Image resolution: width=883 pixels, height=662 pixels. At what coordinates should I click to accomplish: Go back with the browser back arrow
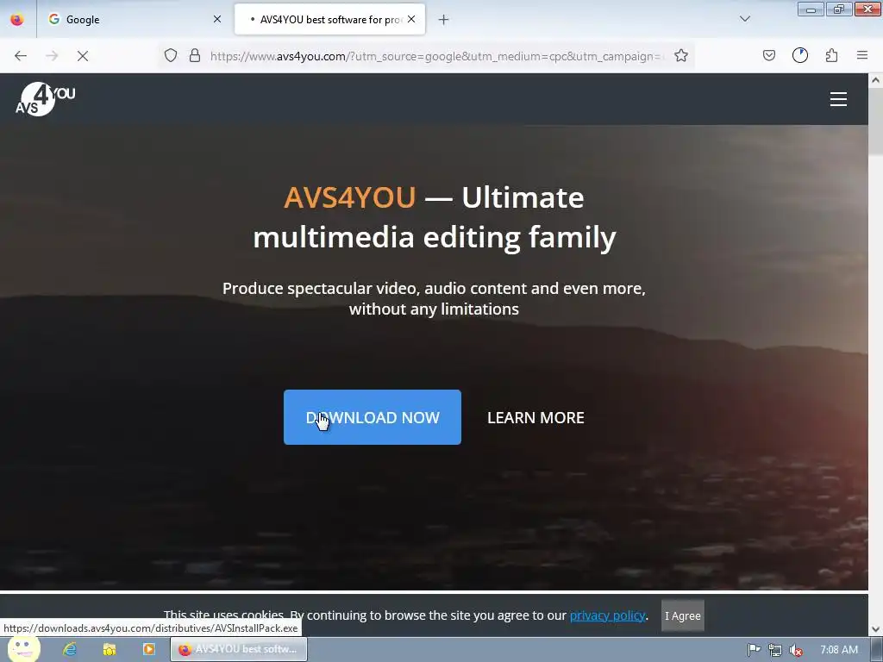coord(21,56)
